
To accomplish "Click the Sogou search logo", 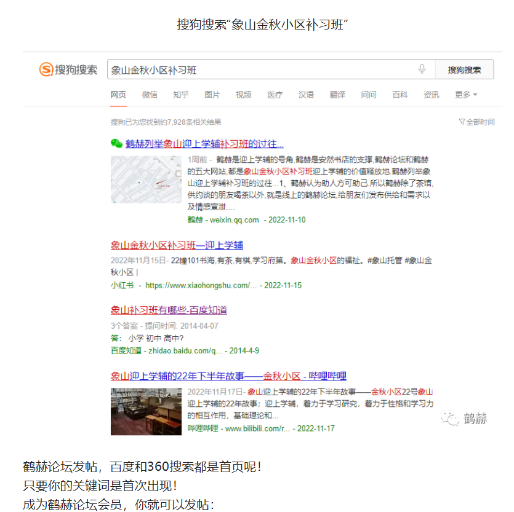I will tap(68, 69).
